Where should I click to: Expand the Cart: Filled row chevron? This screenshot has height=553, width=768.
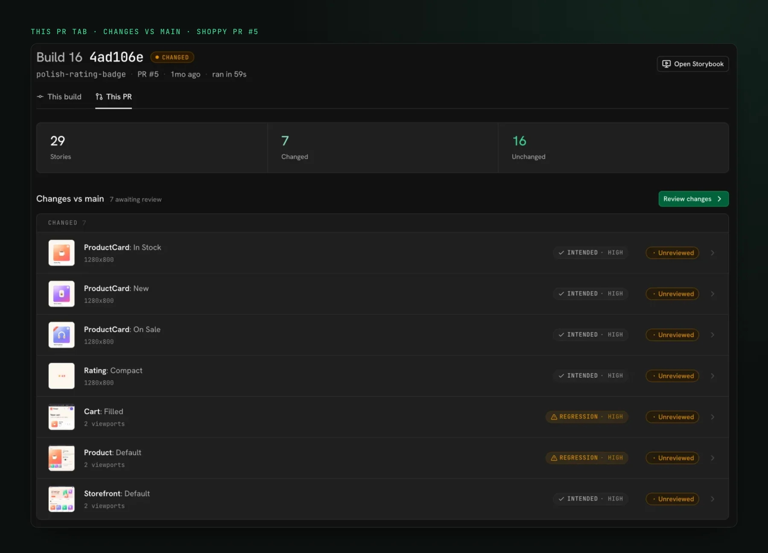pos(713,417)
